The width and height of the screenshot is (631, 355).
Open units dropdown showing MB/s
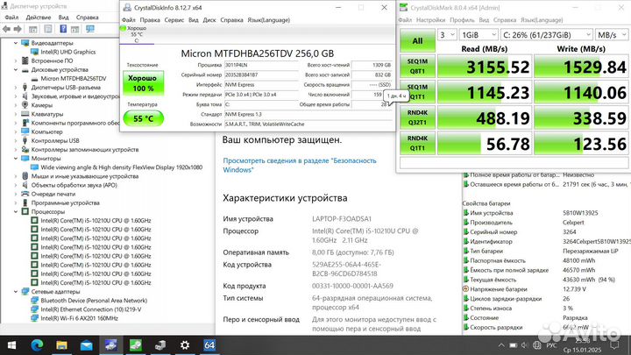pos(612,34)
